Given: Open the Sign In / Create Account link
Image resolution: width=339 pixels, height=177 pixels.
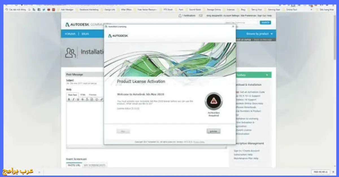Looking at the screenshot, I should pyautogui.click(x=246, y=151).
